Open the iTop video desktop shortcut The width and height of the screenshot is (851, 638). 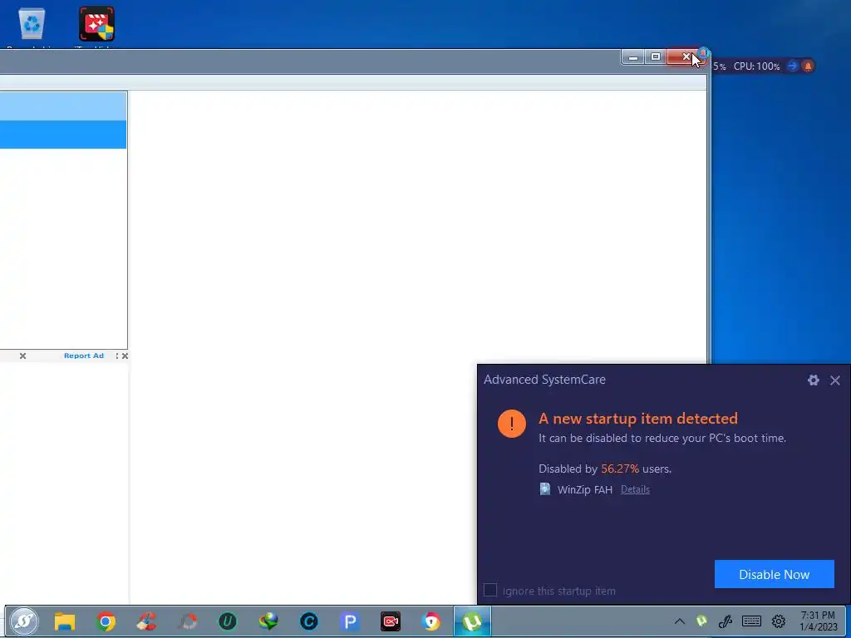[x=96, y=25]
